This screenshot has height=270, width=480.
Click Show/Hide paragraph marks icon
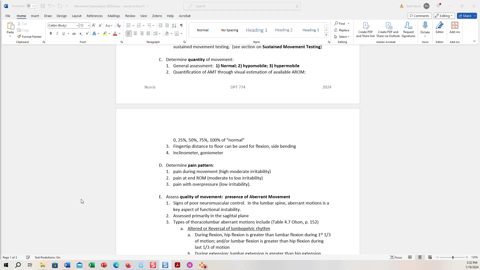(x=181, y=25)
